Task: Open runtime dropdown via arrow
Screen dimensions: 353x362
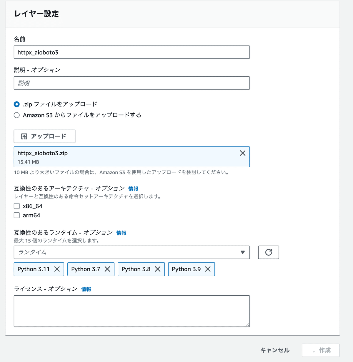Action: point(243,252)
